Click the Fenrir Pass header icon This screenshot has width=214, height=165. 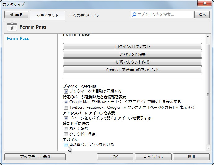click(12, 26)
